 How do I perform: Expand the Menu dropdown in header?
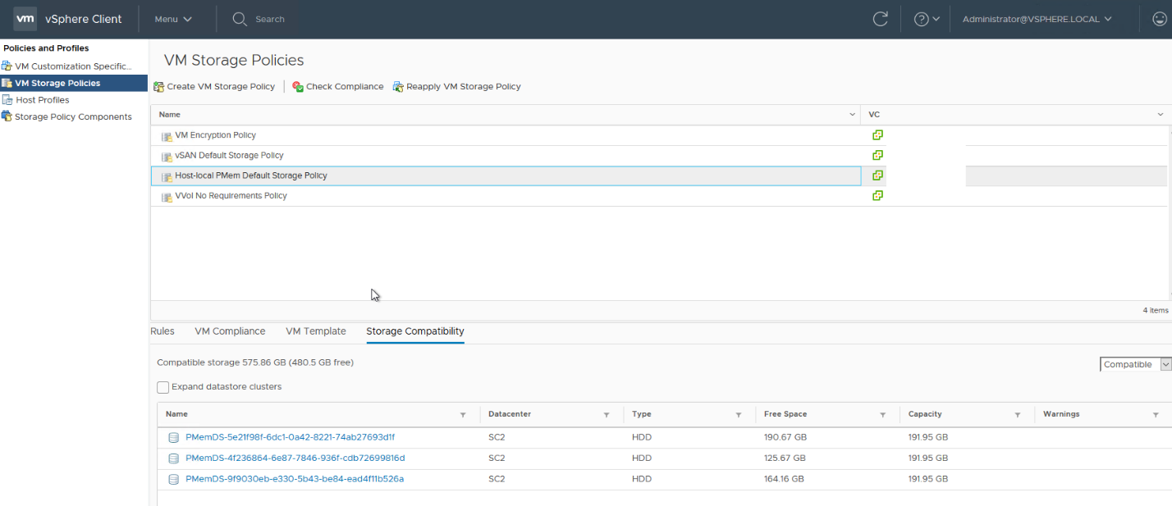(173, 19)
